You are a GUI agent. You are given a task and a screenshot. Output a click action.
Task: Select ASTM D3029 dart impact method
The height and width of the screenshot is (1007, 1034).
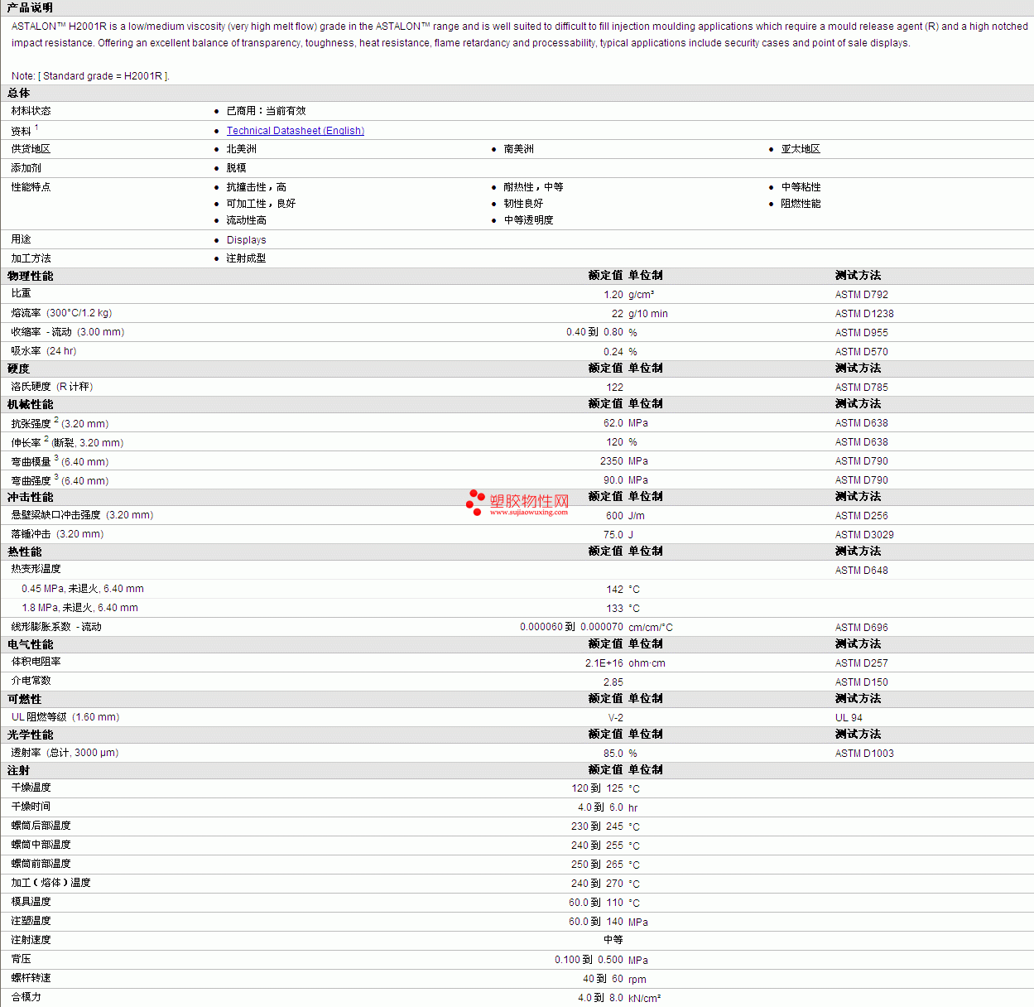[x=864, y=535]
